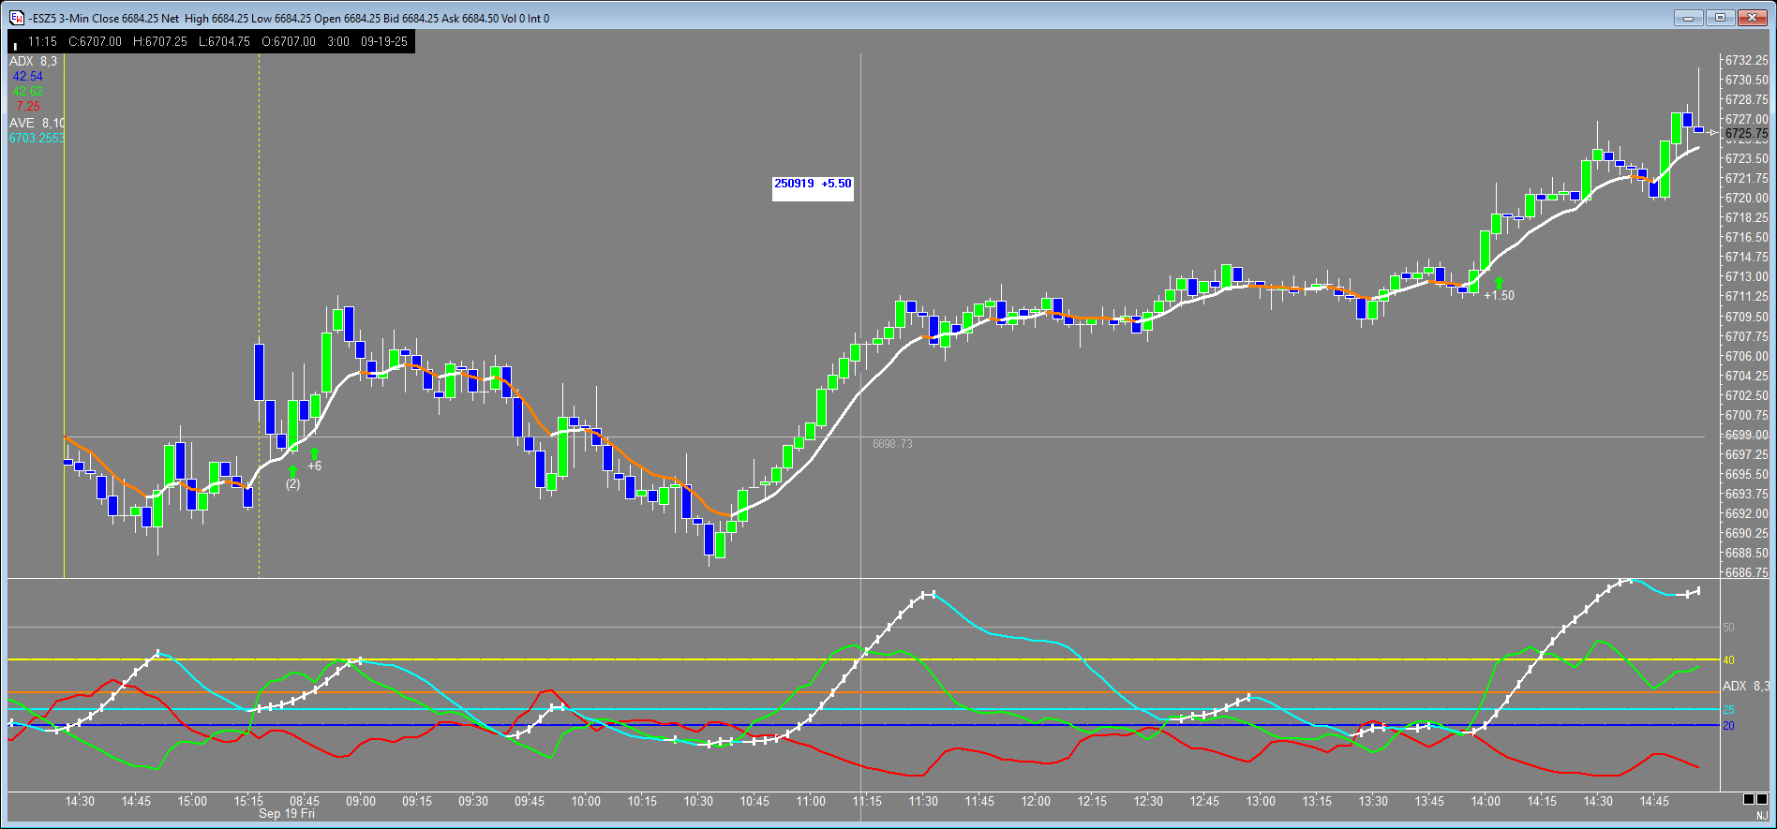
Task: Click the last-price arrow marker beside 6725.75
Action: pyautogui.click(x=1712, y=133)
